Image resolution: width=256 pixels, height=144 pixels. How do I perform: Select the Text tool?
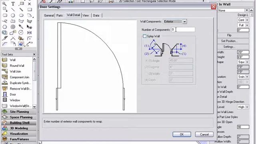point(13,4)
